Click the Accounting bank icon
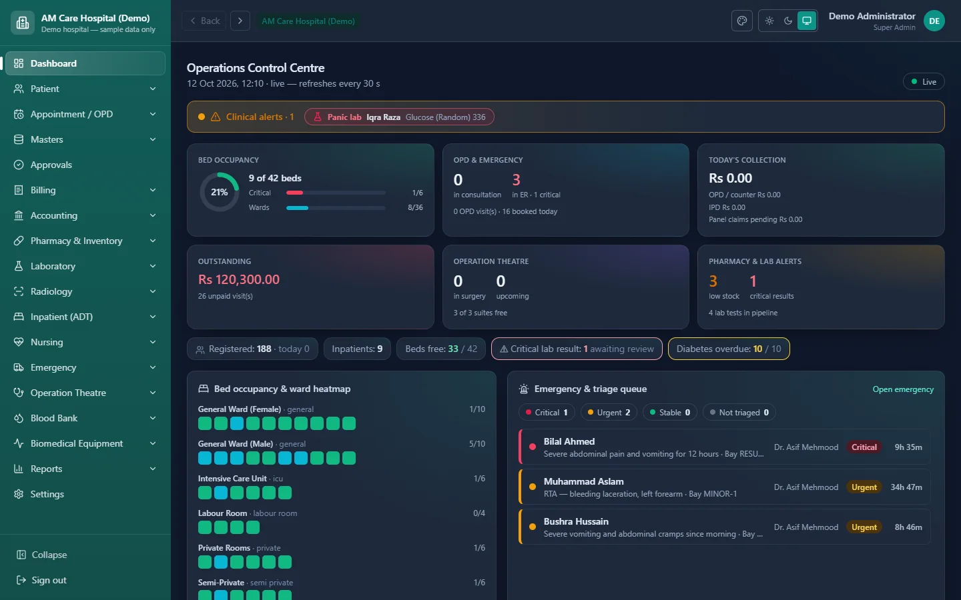 (x=19, y=215)
